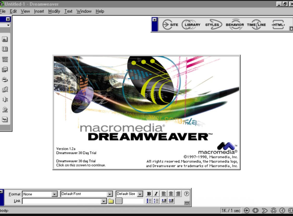Click the Timeline mini icon in status bar

[282, 210]
